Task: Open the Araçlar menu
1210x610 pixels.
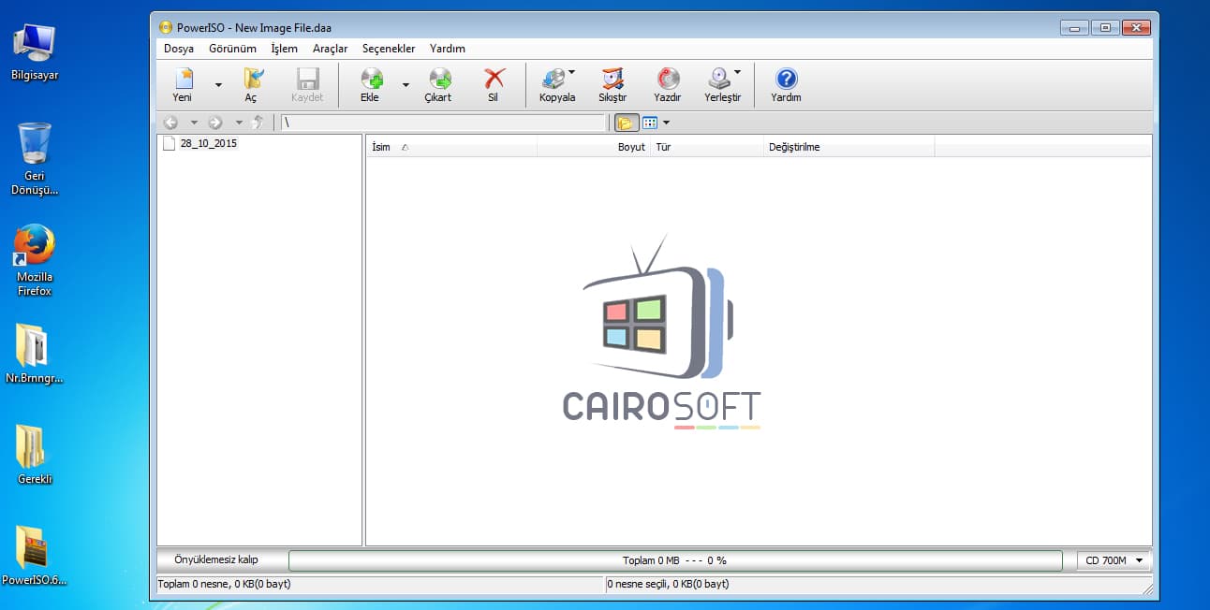Action: 331,49
